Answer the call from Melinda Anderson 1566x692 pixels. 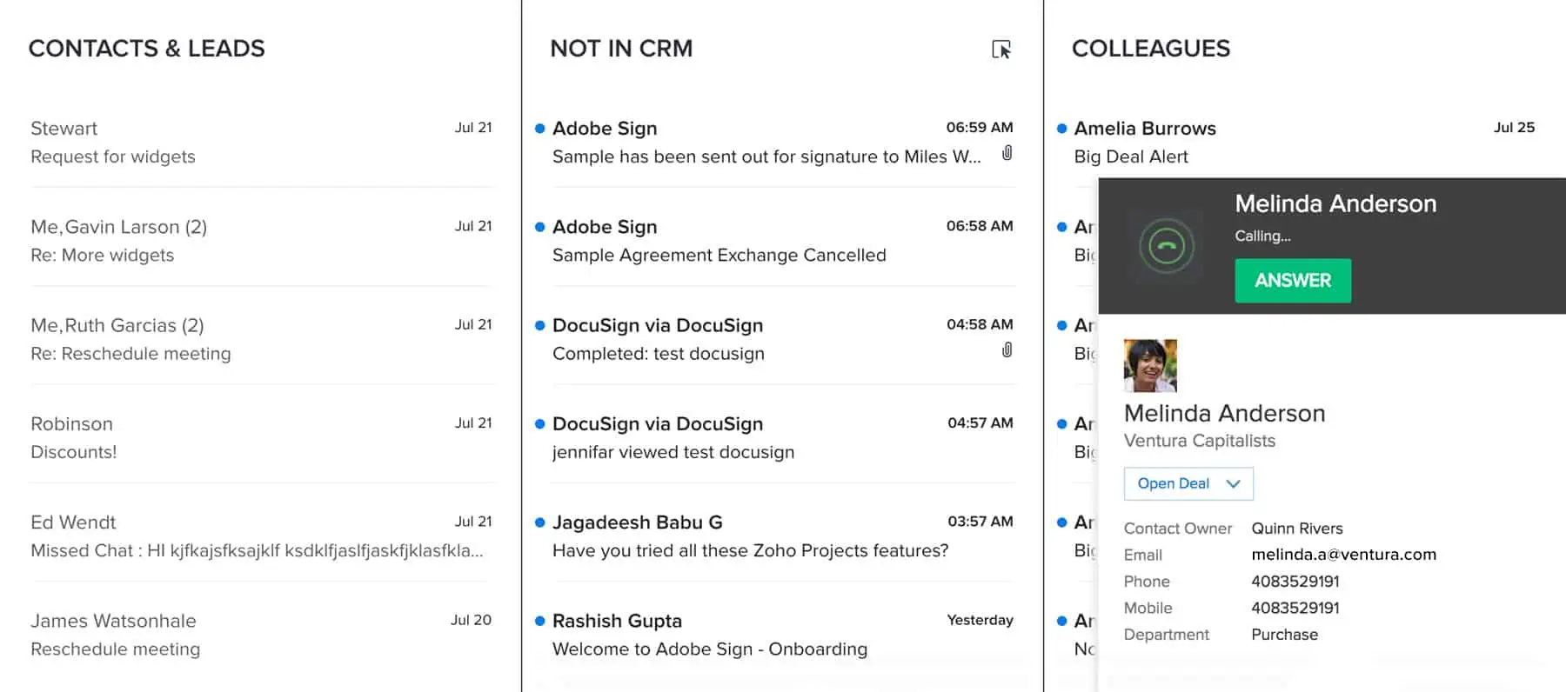pos(1292,281)
